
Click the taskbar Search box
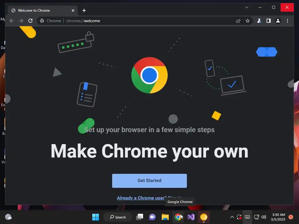118,217
